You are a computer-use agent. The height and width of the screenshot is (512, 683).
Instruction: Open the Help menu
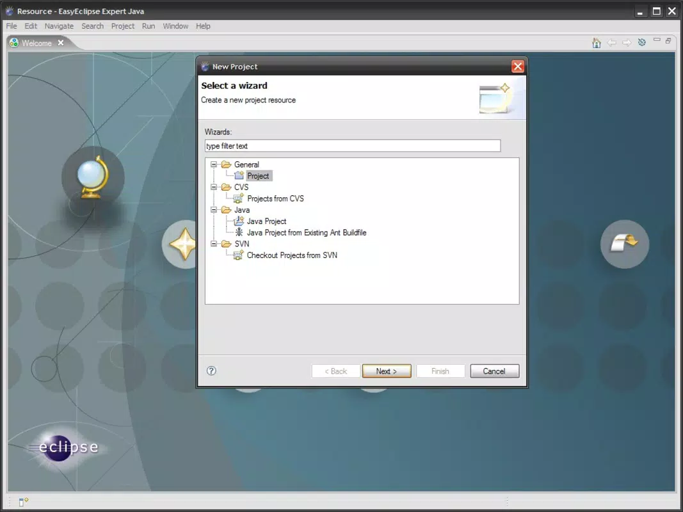pyautogui.click(x=203, y=26)
